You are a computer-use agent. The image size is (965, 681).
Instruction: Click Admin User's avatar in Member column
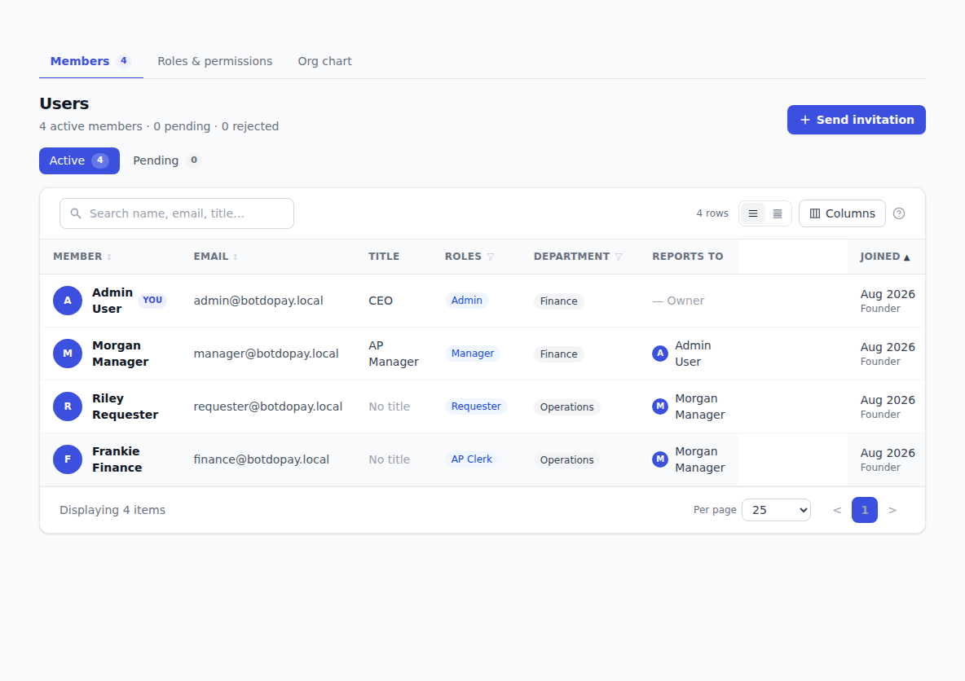tap(68, 301)
